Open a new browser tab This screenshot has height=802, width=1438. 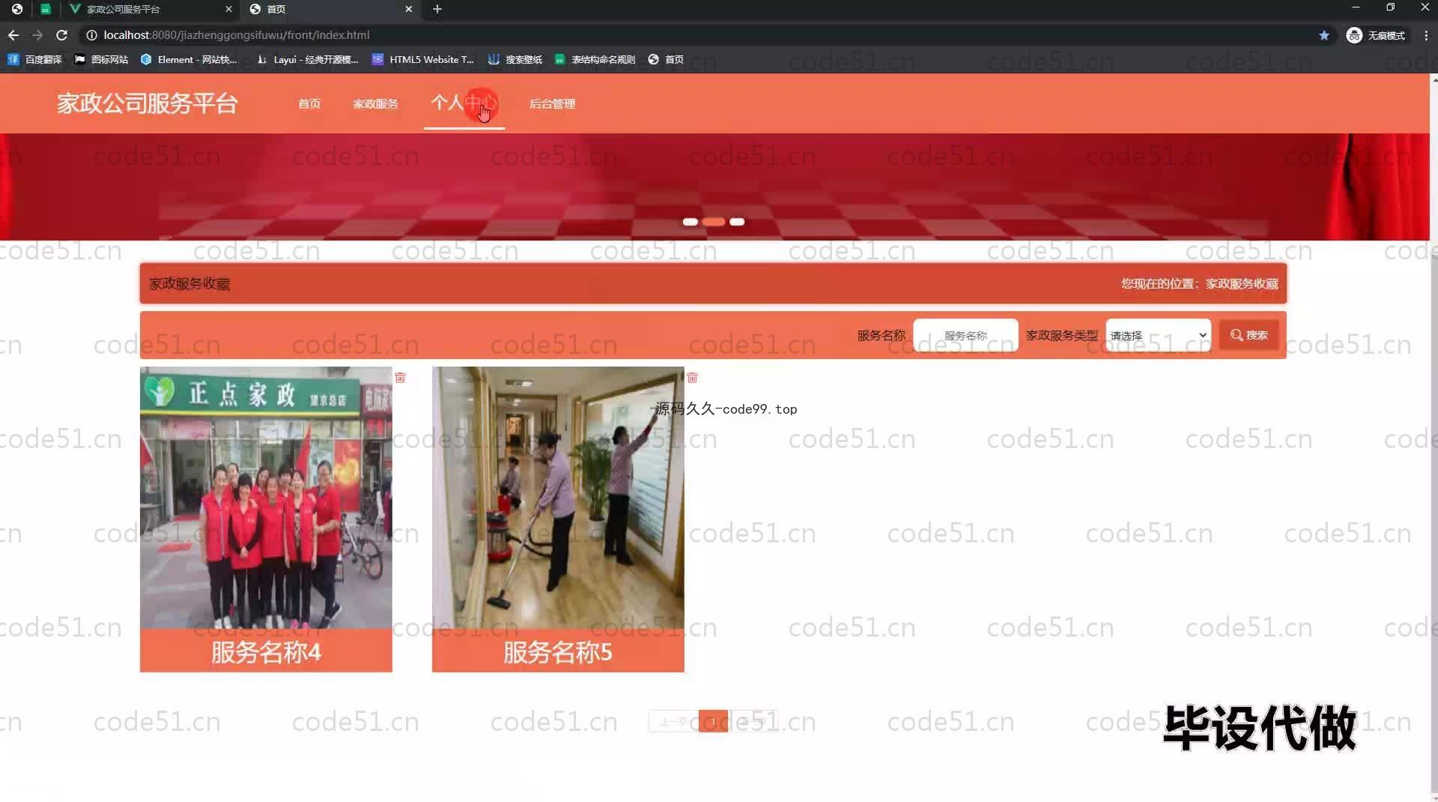(437, 9)
